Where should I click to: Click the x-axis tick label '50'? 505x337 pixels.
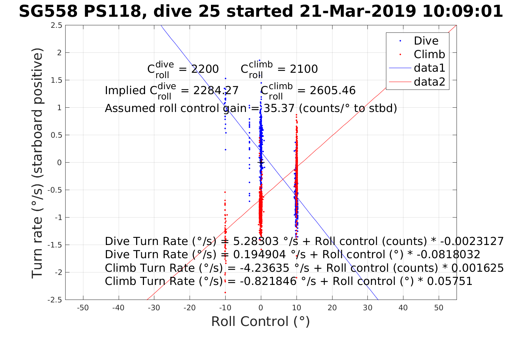pos(439,308)
